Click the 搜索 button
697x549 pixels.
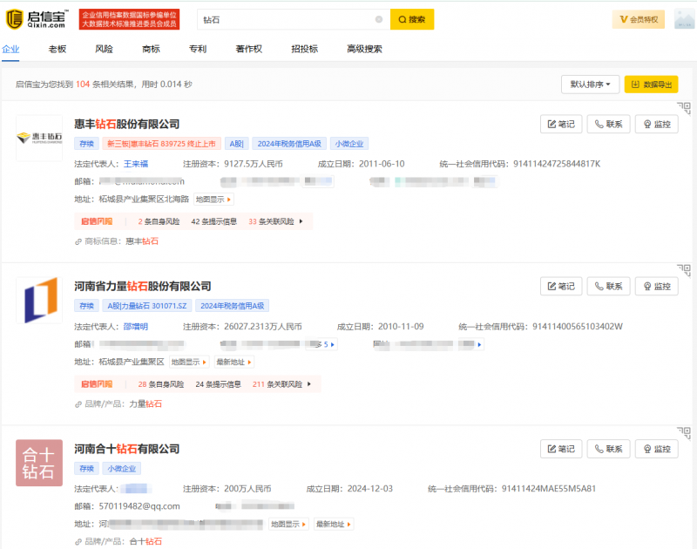pyautogui.click(x=412, y=19)
